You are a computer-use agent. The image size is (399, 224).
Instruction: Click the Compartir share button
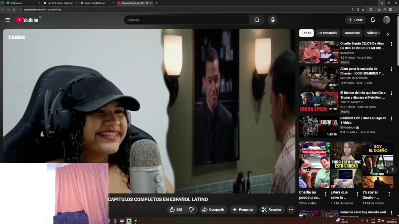click(213, 210)
